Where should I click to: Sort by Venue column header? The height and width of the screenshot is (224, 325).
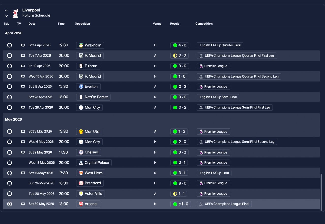point(157,24)
